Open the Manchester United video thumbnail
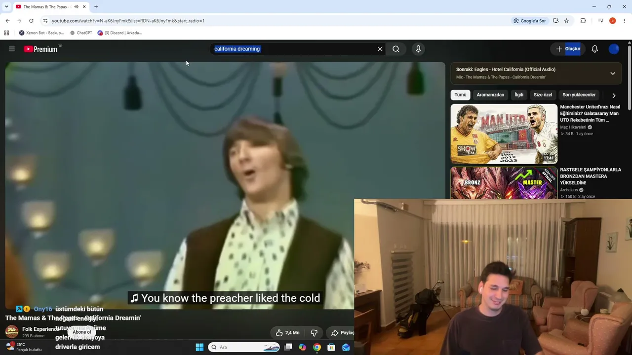The height and width of the screenshot is (355, 632). (x=504, y=134)
